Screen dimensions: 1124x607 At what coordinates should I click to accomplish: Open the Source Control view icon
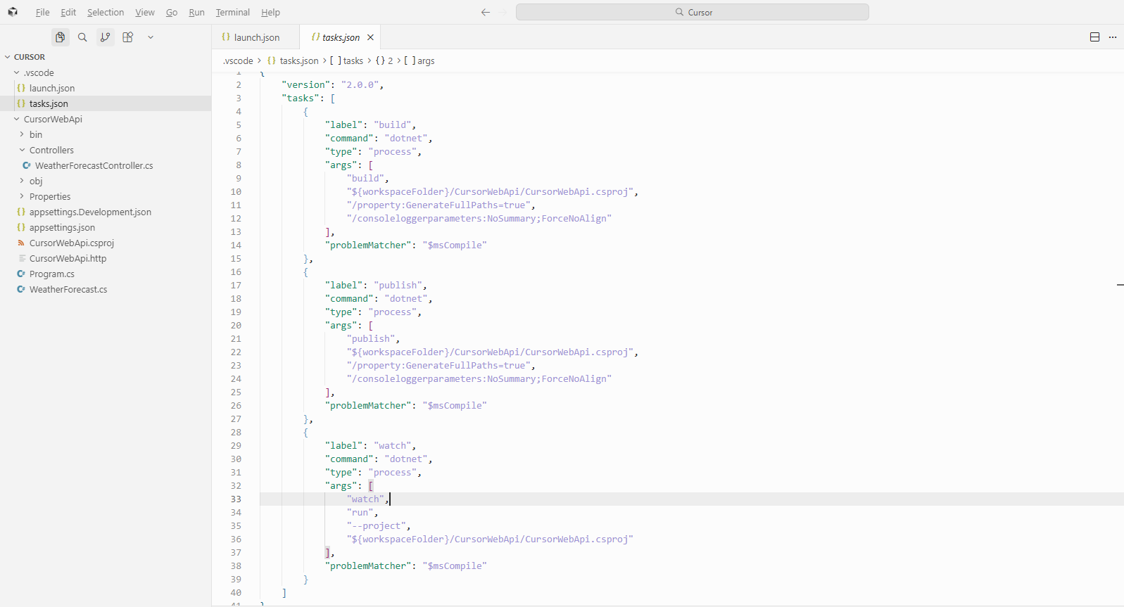(x=105, y=37)
